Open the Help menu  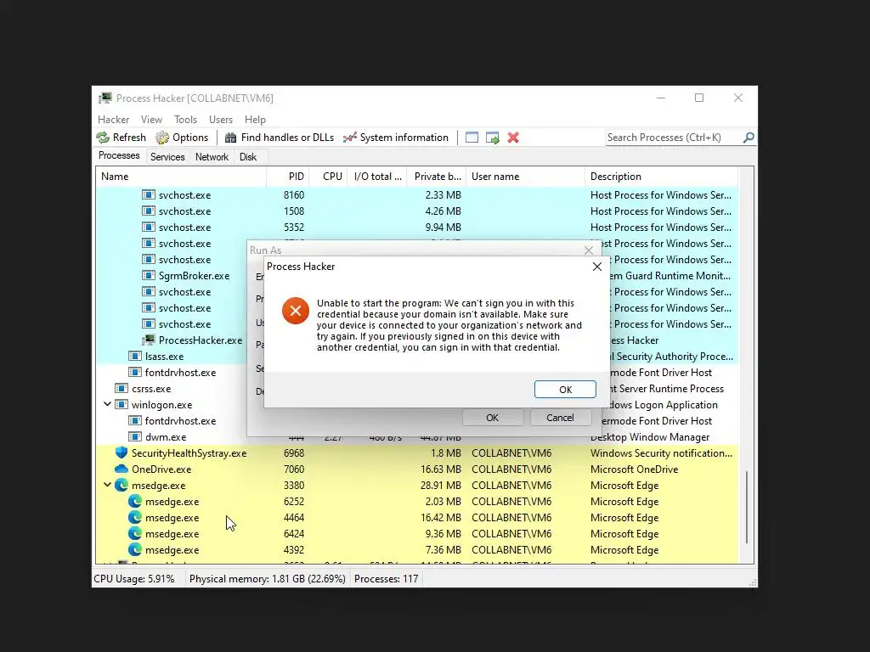pos(255,119)
